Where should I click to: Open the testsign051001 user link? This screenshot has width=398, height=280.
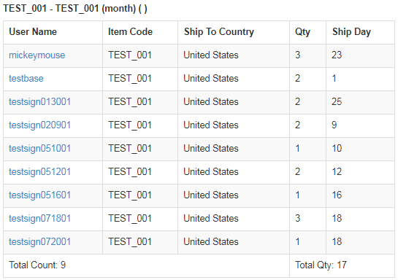pyautogui.click(x=40, y=149)
